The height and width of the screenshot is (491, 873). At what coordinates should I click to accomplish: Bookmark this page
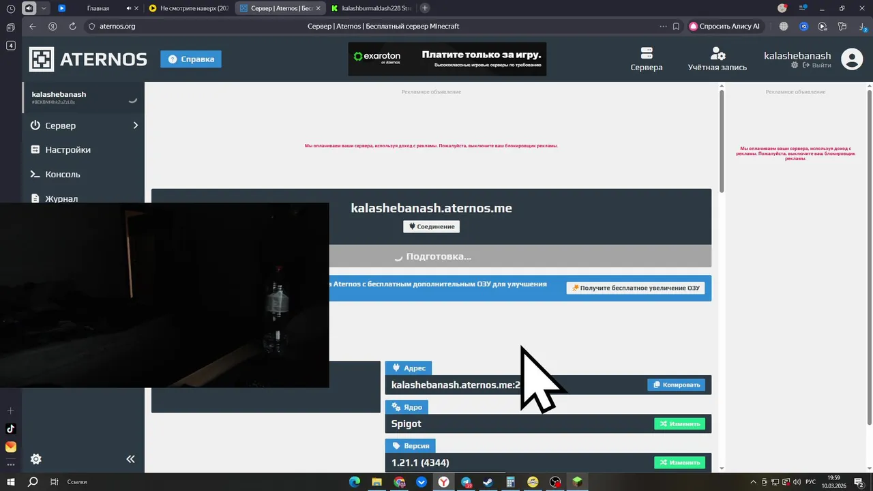pos(676,26)
